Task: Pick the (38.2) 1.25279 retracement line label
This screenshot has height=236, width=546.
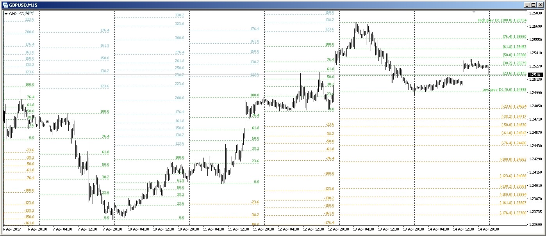Action: click(x=514, y=63)
